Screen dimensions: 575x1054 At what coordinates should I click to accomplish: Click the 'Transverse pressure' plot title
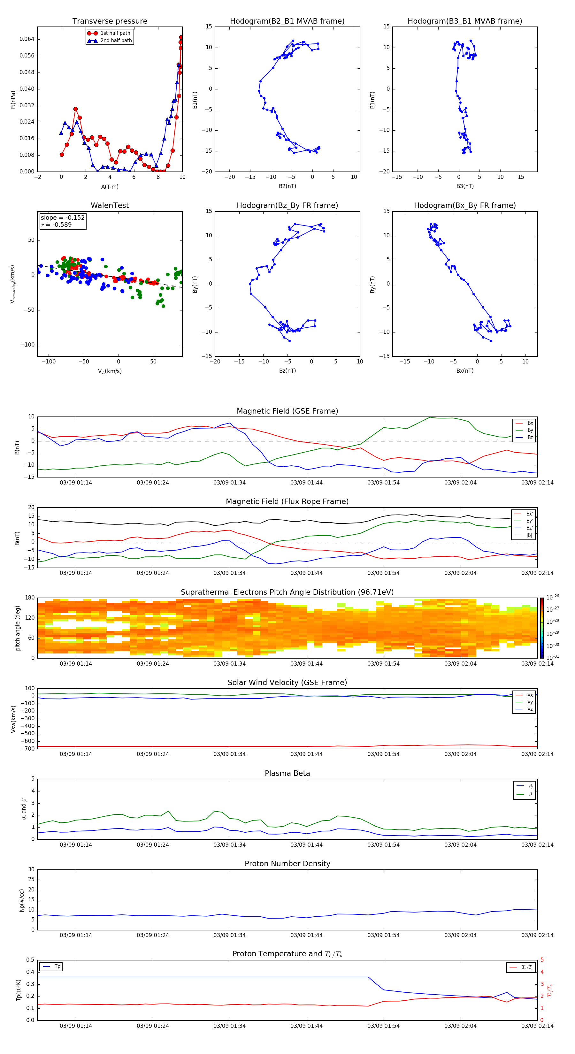pyautogui.click(x=110, y=21)
